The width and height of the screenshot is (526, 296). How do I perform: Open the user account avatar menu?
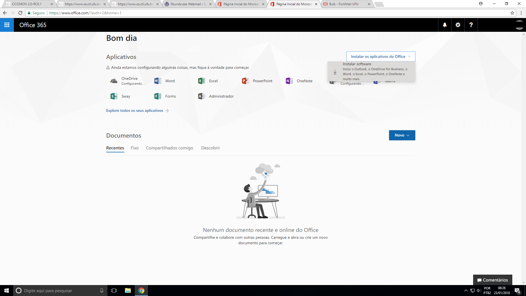point(519,25)
